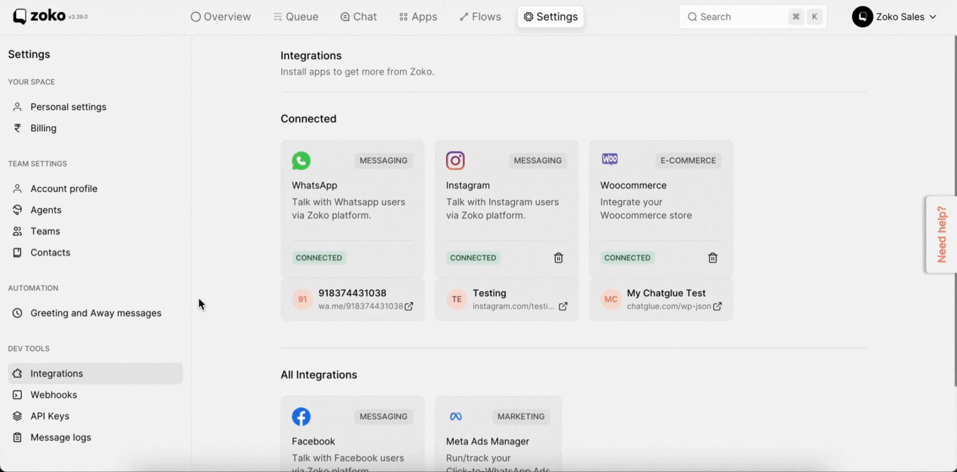
Task: Open the wa.me/918374431038 external link icon
Action: pos(409,306)
